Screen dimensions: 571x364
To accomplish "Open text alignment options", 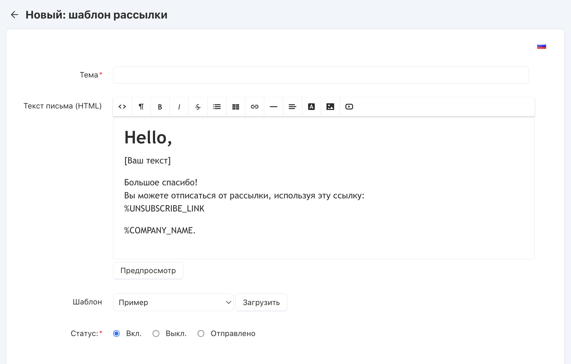I will pyautogui.click(x=292, y=107).
